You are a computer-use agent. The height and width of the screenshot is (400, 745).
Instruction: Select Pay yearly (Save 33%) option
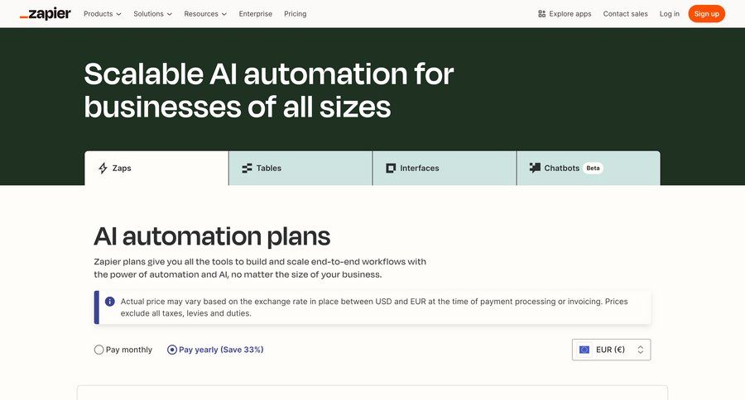[215, 350]
